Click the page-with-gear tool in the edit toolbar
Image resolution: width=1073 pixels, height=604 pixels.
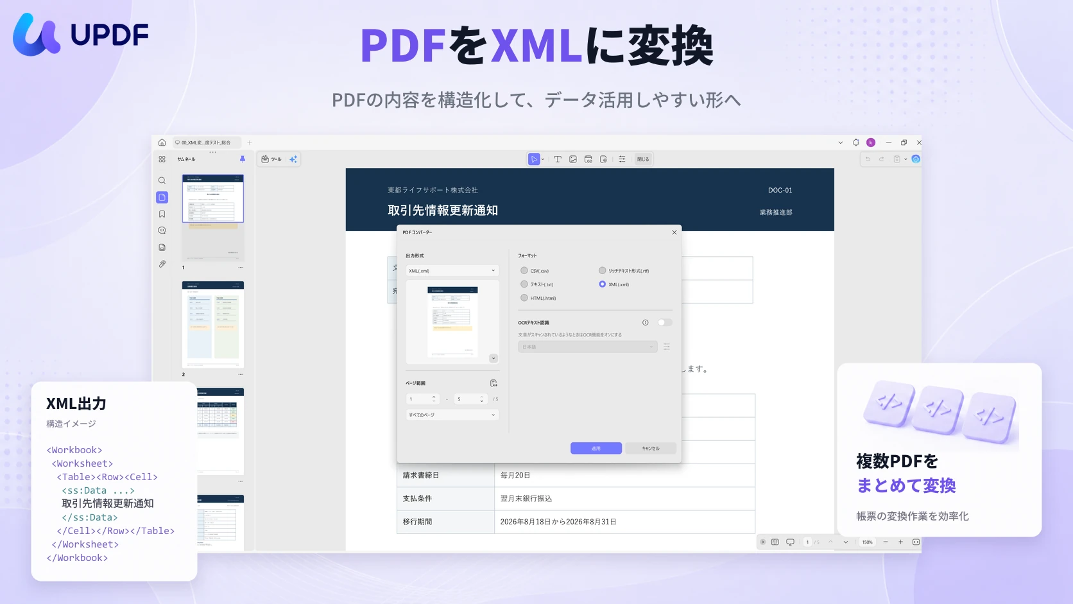(x=603, y=159)
